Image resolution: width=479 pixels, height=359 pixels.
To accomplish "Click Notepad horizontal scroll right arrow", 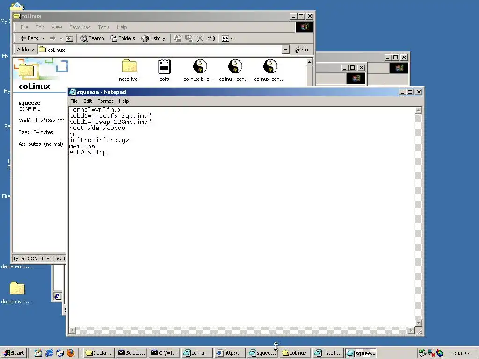I will (411, 330).
